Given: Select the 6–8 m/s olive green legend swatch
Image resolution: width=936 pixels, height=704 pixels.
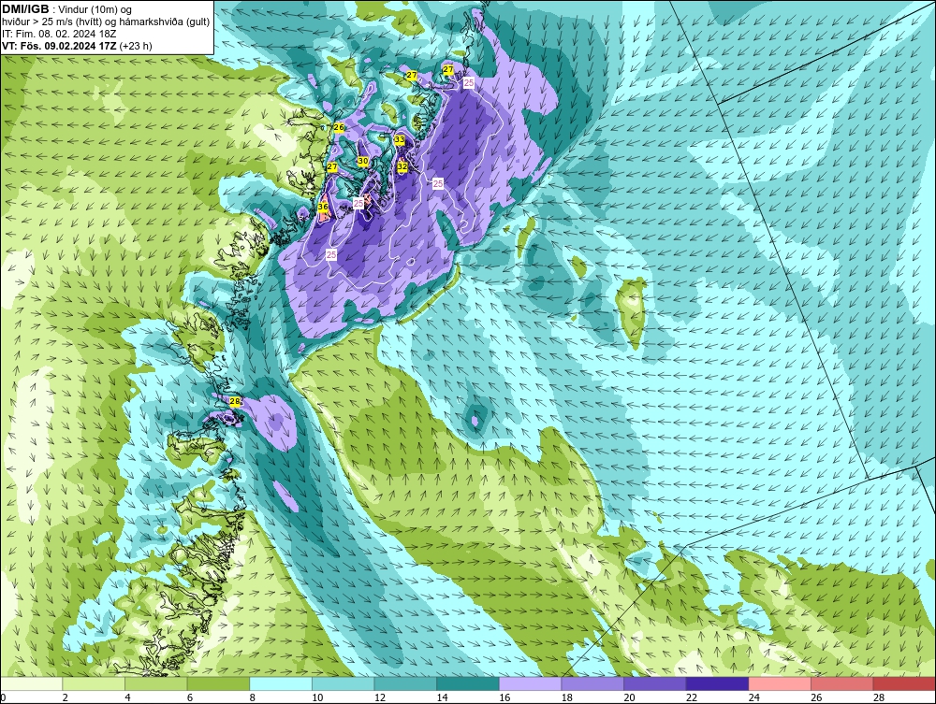Looking at the screenshot, I should tap(218, 683).
